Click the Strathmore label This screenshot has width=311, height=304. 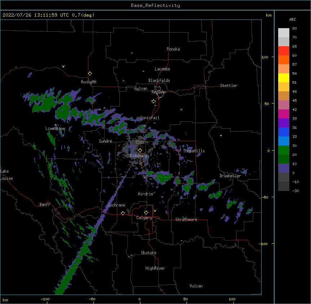[186, 220]
